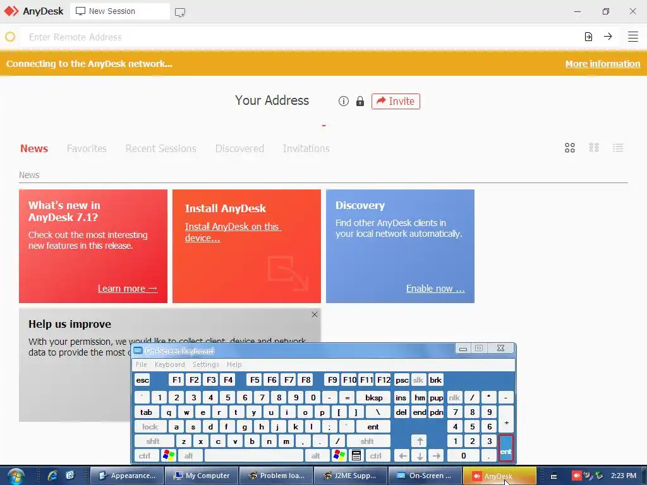Click the psc print screen key

402,380
